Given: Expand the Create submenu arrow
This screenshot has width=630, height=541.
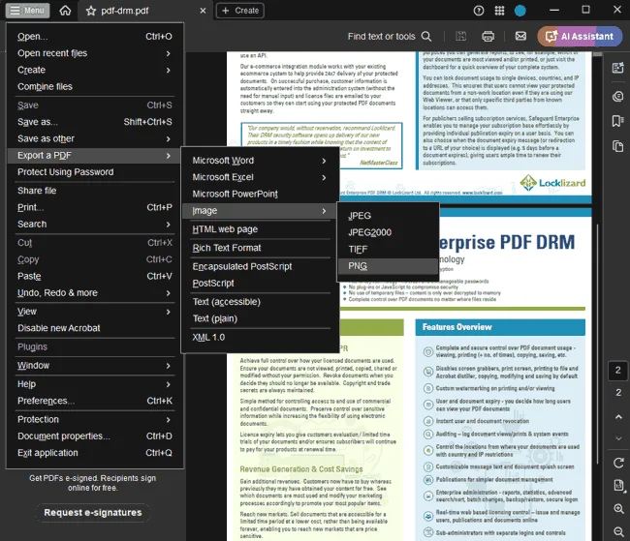Looking at the screenshot, I should click(169, 70).
